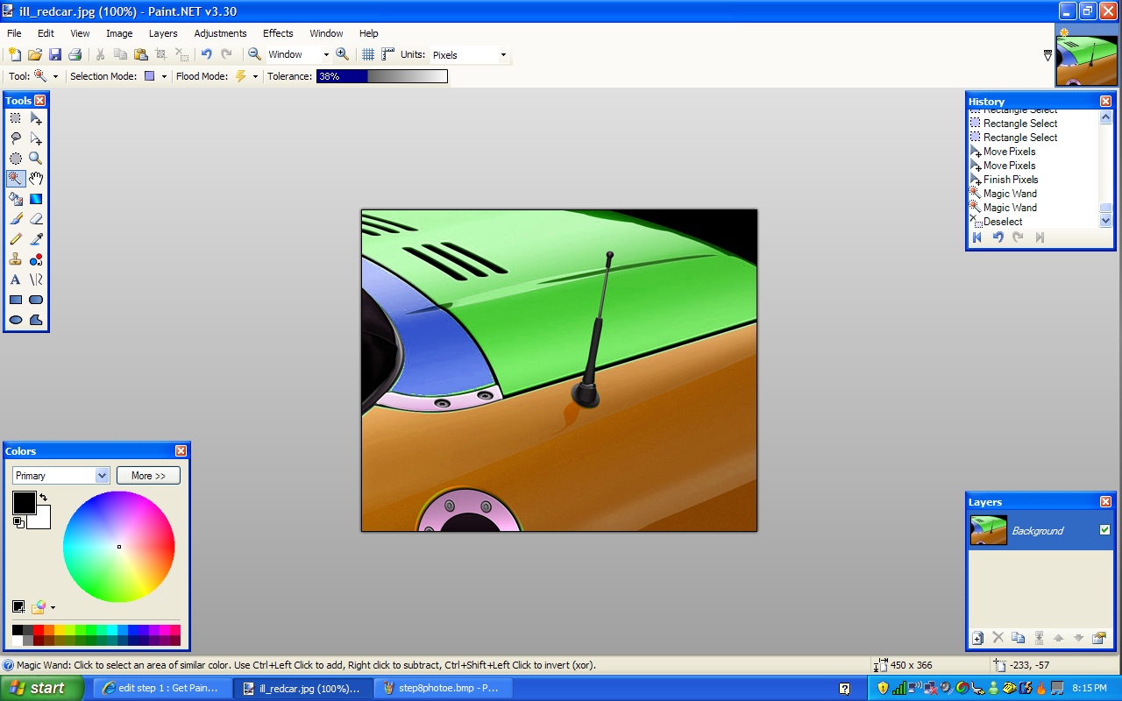Viewport: 1122px width, 701px height.
Task: Undo the last Deselect in History
Action: pyautogui.click(x=998, y=237)
